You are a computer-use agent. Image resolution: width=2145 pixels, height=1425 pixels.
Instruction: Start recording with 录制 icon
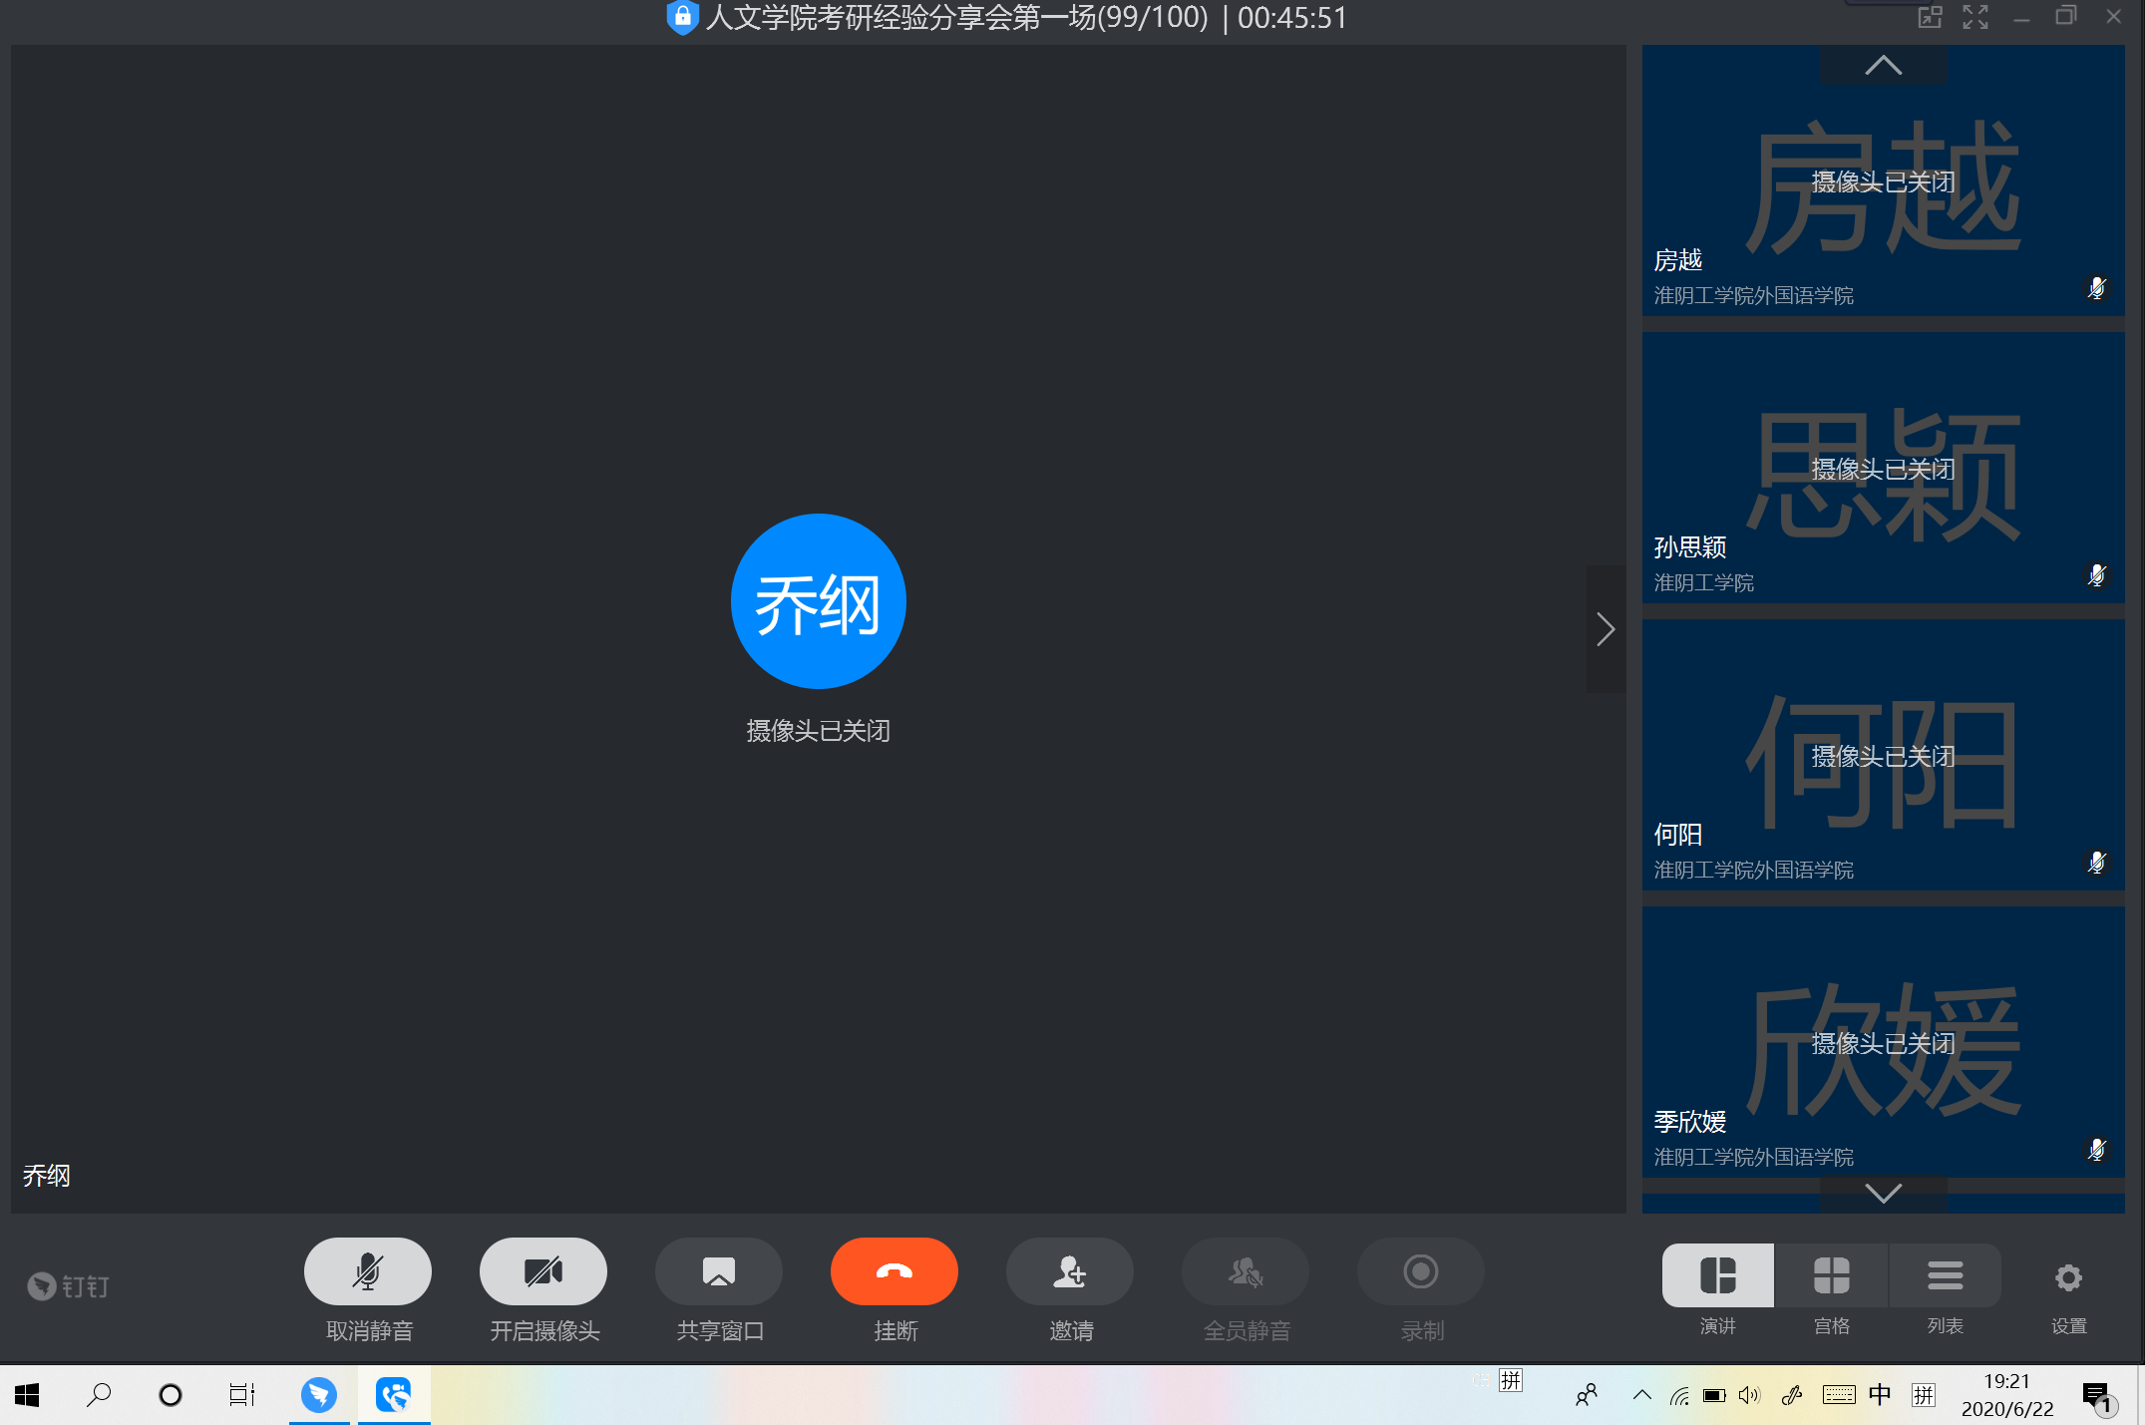tap(1420, 1271)
